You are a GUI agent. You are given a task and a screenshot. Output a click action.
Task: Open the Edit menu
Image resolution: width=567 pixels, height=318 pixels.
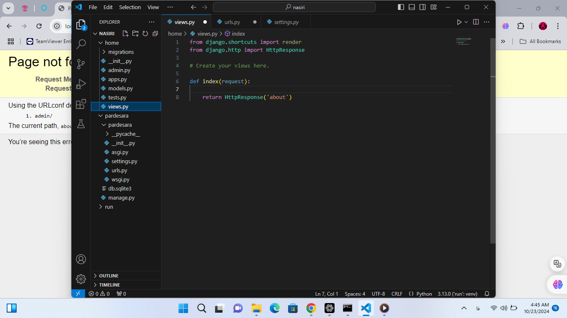point(108,7)
